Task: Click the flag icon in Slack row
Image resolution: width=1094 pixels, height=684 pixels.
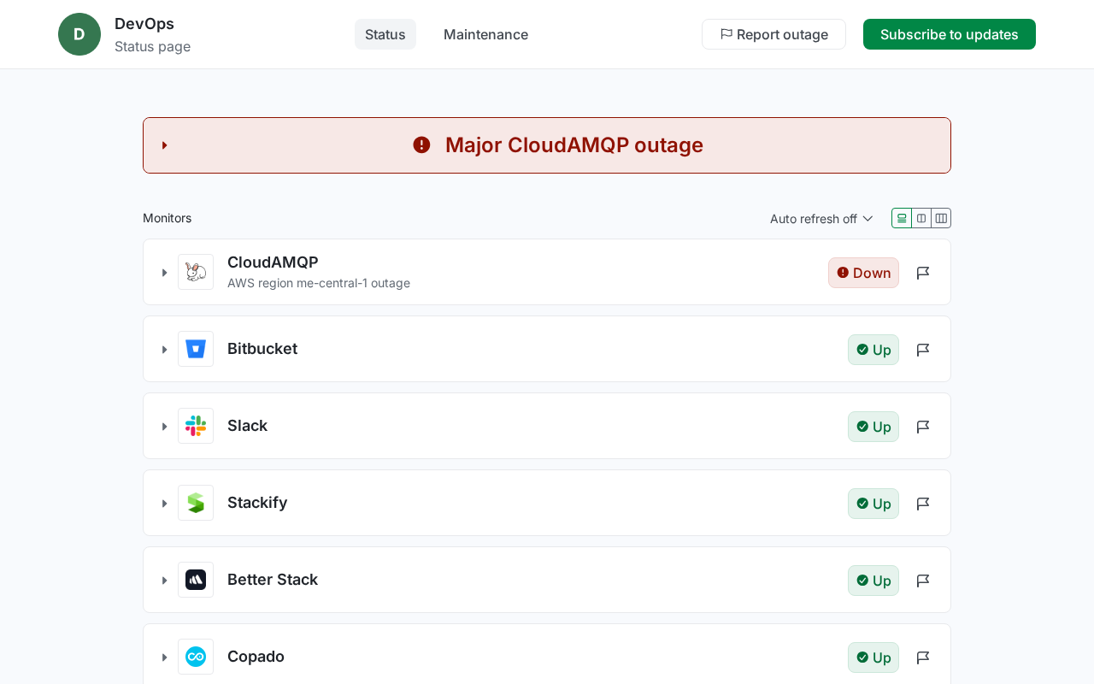Action: (923, 427)
